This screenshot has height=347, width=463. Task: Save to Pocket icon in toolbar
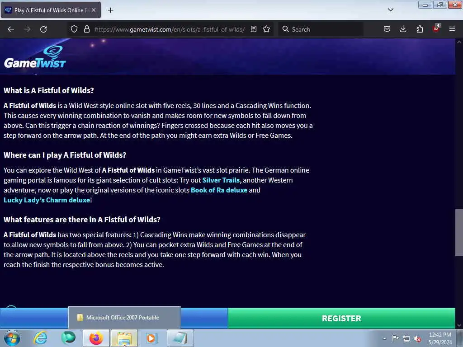pos(387,29)
